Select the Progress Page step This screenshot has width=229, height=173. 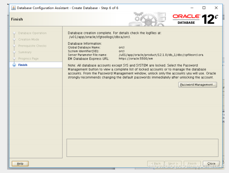click(28, 59)
